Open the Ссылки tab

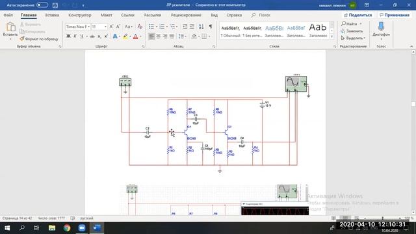(127, 15)
